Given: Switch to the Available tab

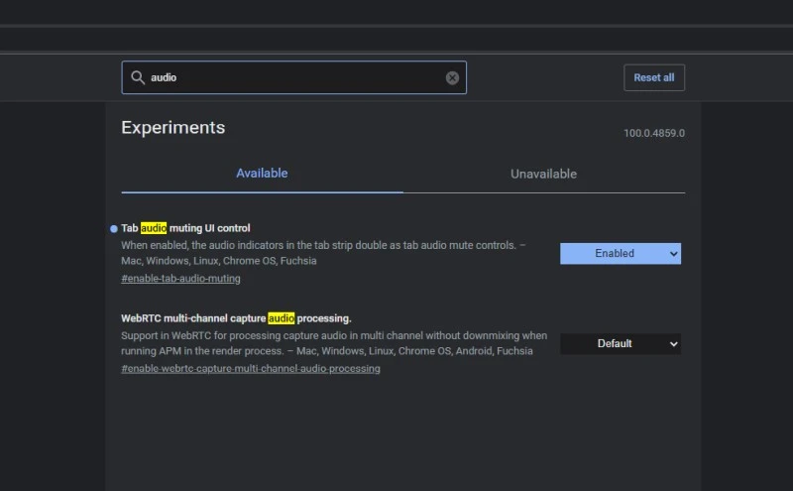Looking at the screenshot, I should pos(262,174).
